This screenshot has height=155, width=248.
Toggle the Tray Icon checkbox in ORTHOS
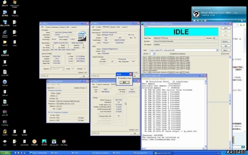tap(222, 54)
